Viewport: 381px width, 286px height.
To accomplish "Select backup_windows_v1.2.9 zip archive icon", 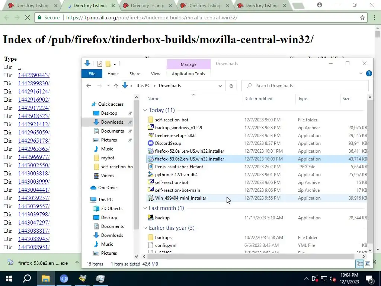I will pyautogui.click(x=151, y=127).
